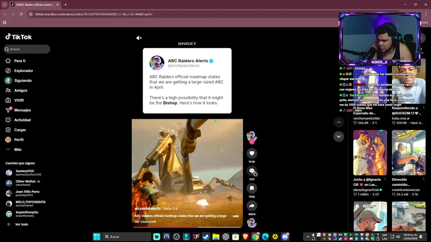Open the Amigos page
Image resolution: width=431 pixels, height=242 pixels.
coord(21,90)
